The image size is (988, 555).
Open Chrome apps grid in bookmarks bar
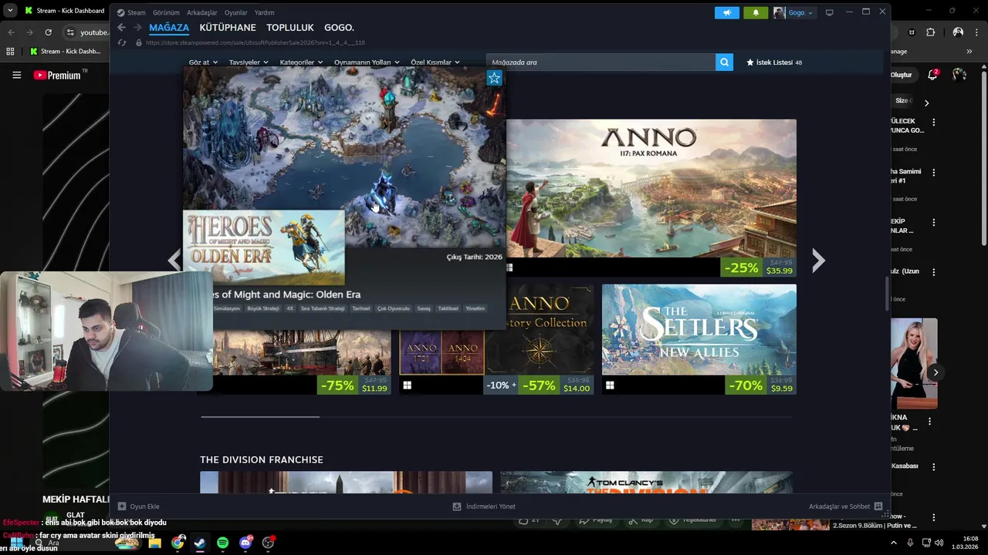[10, 52]
